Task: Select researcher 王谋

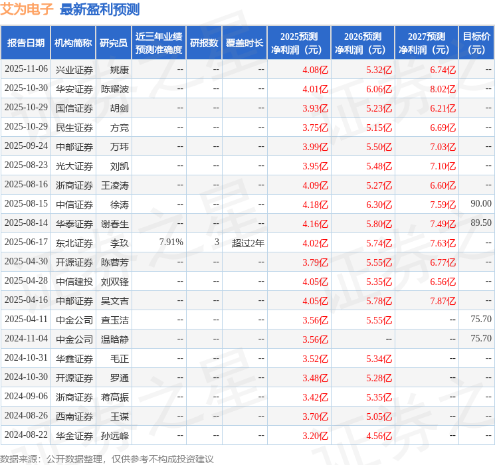Action: pyautogui.click(x=120, y=417)
